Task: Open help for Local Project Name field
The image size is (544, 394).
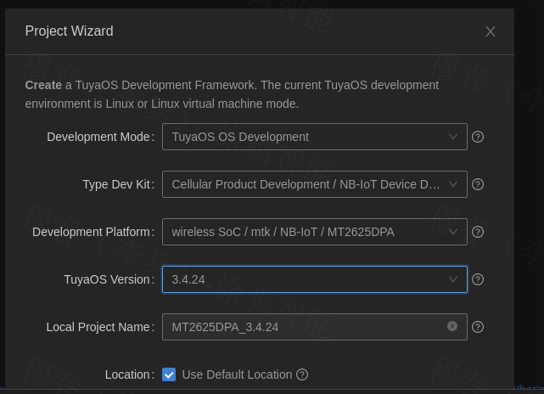Action: coord(478,327)
